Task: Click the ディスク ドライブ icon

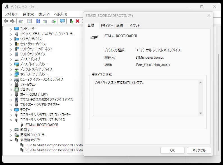Action: [17, 60]
